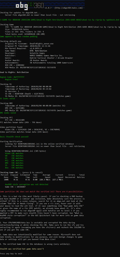Image resolution: width=120 pixels, height=257 pixels.
Task: Click "Game CRC = 64C86887" line
Action: (15, 187)
